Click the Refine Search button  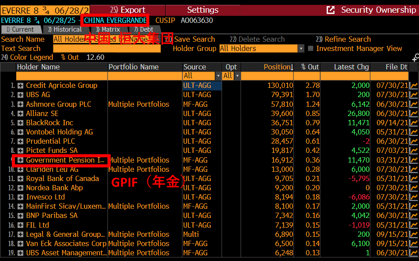click(343, 39)
